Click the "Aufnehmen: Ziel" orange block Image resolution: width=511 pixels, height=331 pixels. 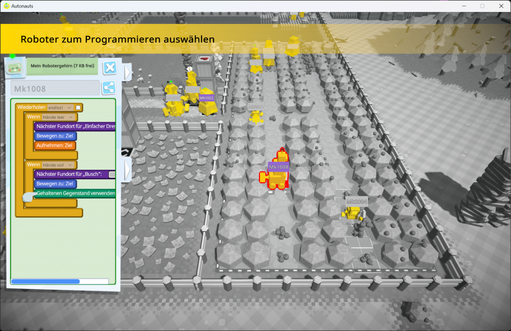coord(55,145)
